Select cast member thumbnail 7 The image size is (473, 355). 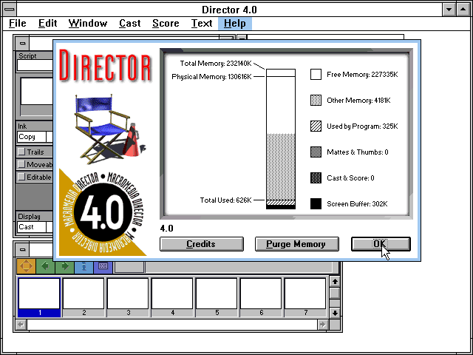(x=305, y=297)
